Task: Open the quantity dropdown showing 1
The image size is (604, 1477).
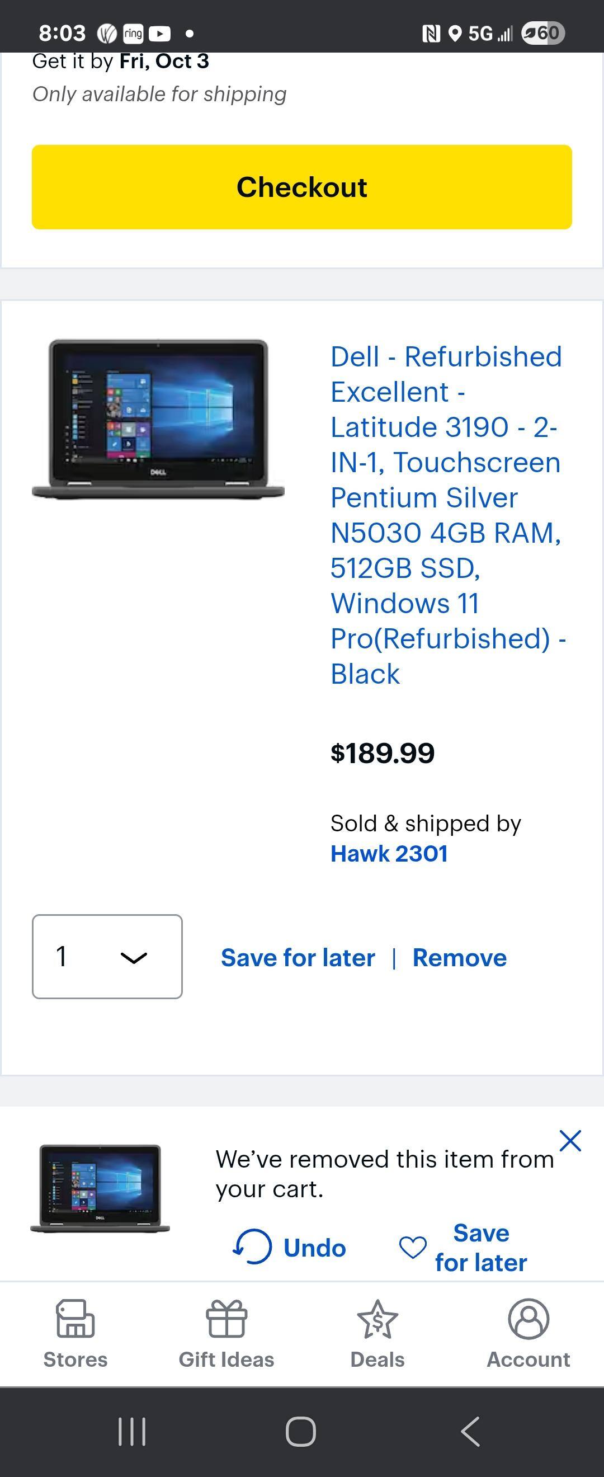Action: point(107,956)
